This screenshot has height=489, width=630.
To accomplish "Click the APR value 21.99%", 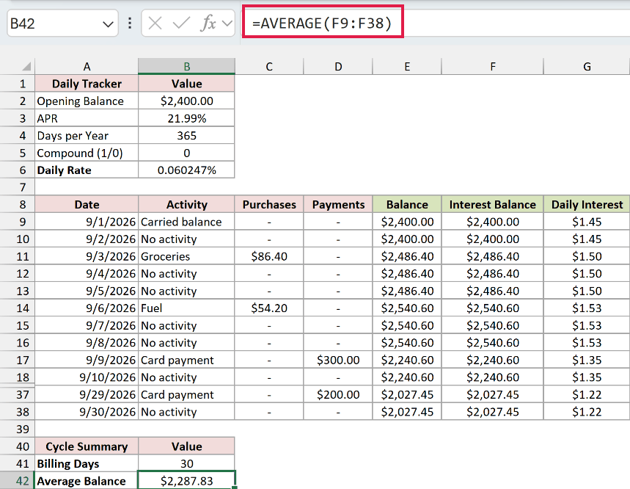I will (x=187, y=118).
